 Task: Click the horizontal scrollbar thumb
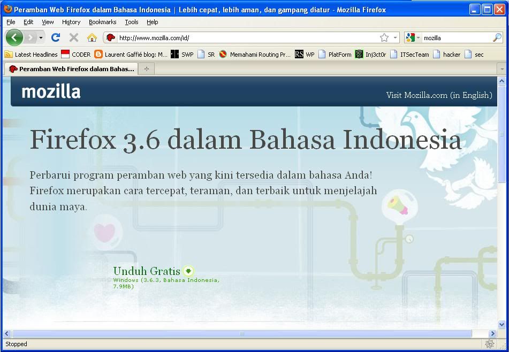(241, 333)
